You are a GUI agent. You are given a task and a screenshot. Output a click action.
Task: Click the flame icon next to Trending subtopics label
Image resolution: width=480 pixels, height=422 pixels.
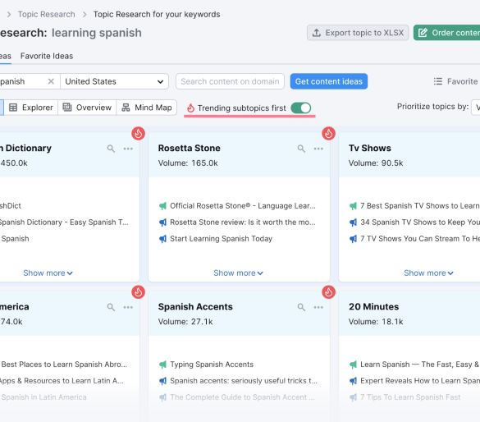coord(190,108)
